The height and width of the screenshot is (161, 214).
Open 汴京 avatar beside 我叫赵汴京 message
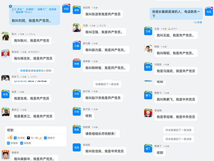click(x=77, y=94)
